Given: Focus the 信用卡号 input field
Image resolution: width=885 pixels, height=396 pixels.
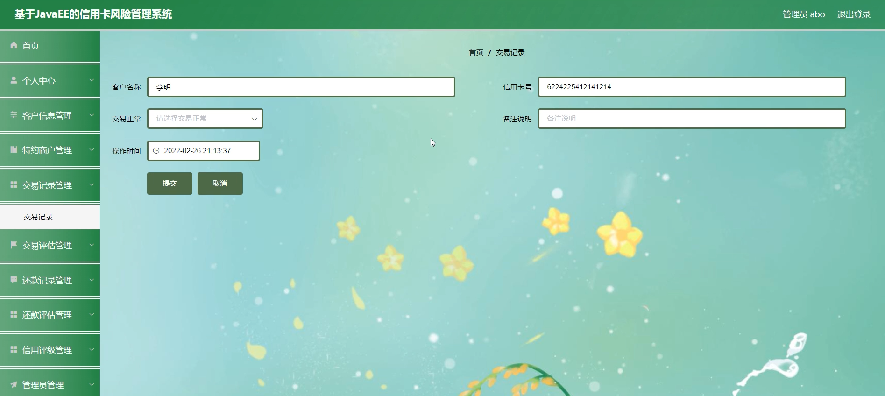Looking at the screenshot, I should (692, 87).
